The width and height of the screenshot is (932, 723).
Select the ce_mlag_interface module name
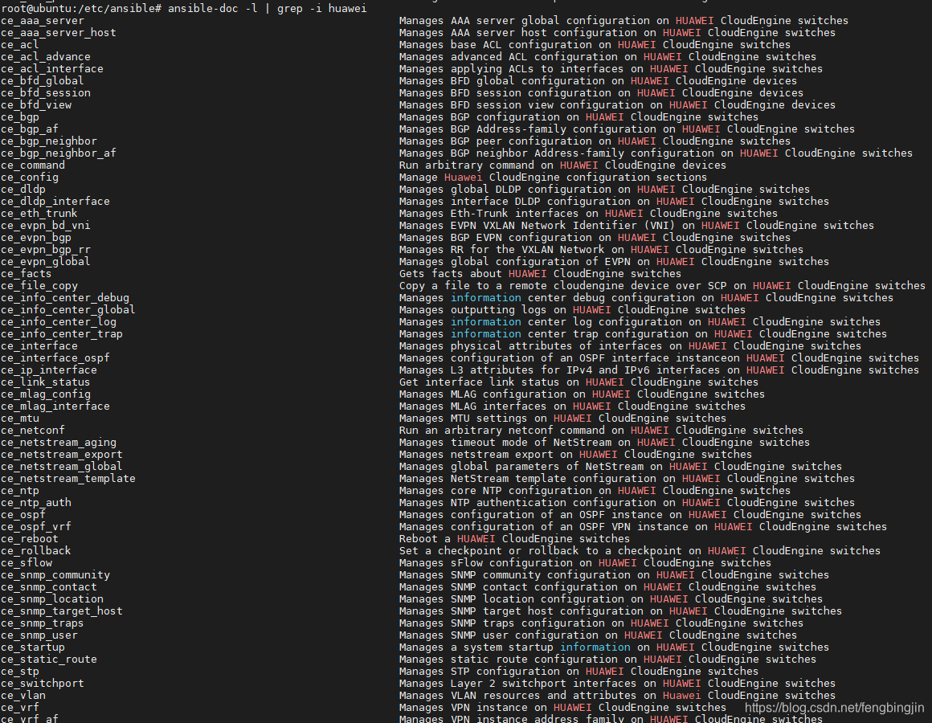pos(55,406)
